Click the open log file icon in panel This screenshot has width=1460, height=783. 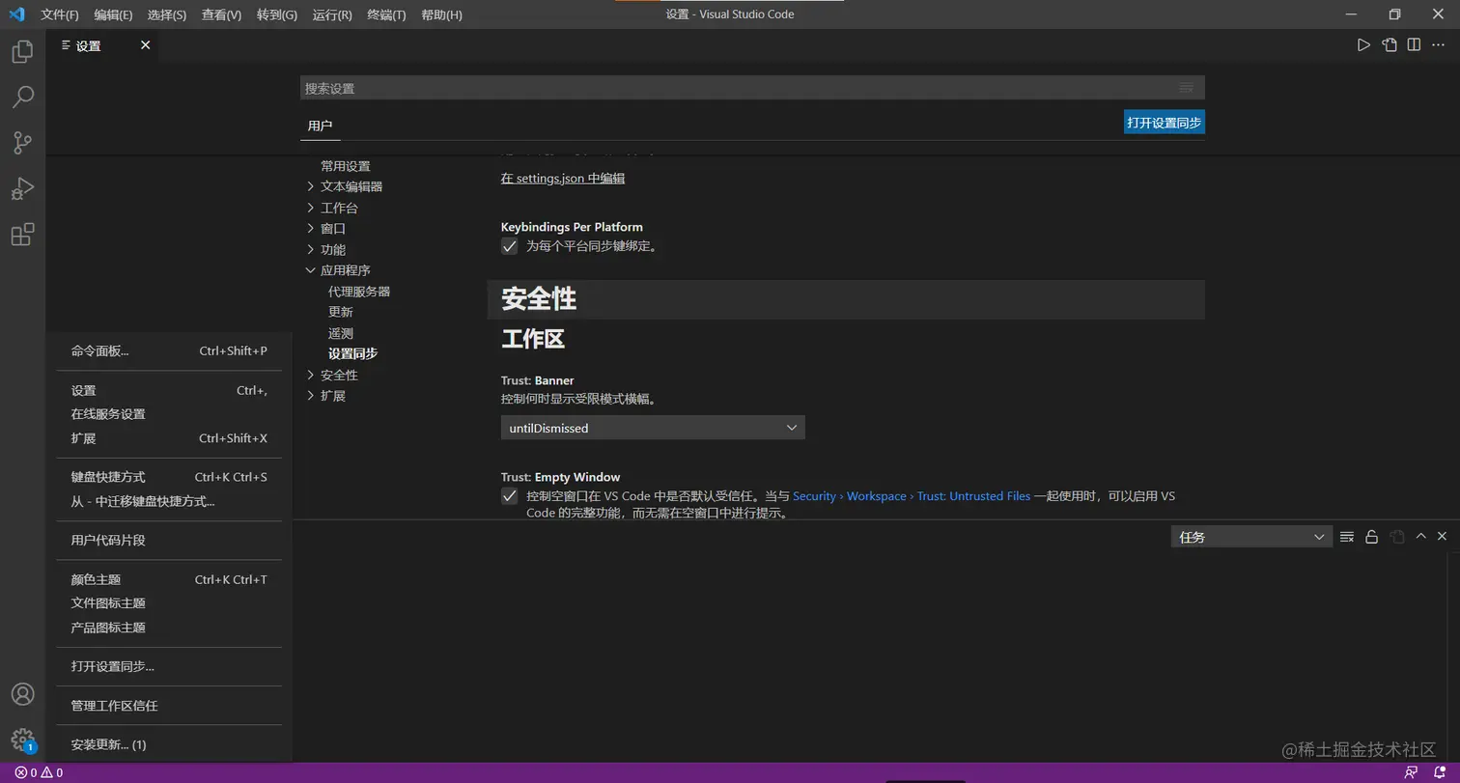pyautogui.click(x=1396, y=537)
